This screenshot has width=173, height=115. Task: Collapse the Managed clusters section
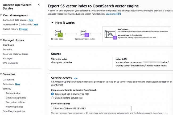click(x=1, y=40)
